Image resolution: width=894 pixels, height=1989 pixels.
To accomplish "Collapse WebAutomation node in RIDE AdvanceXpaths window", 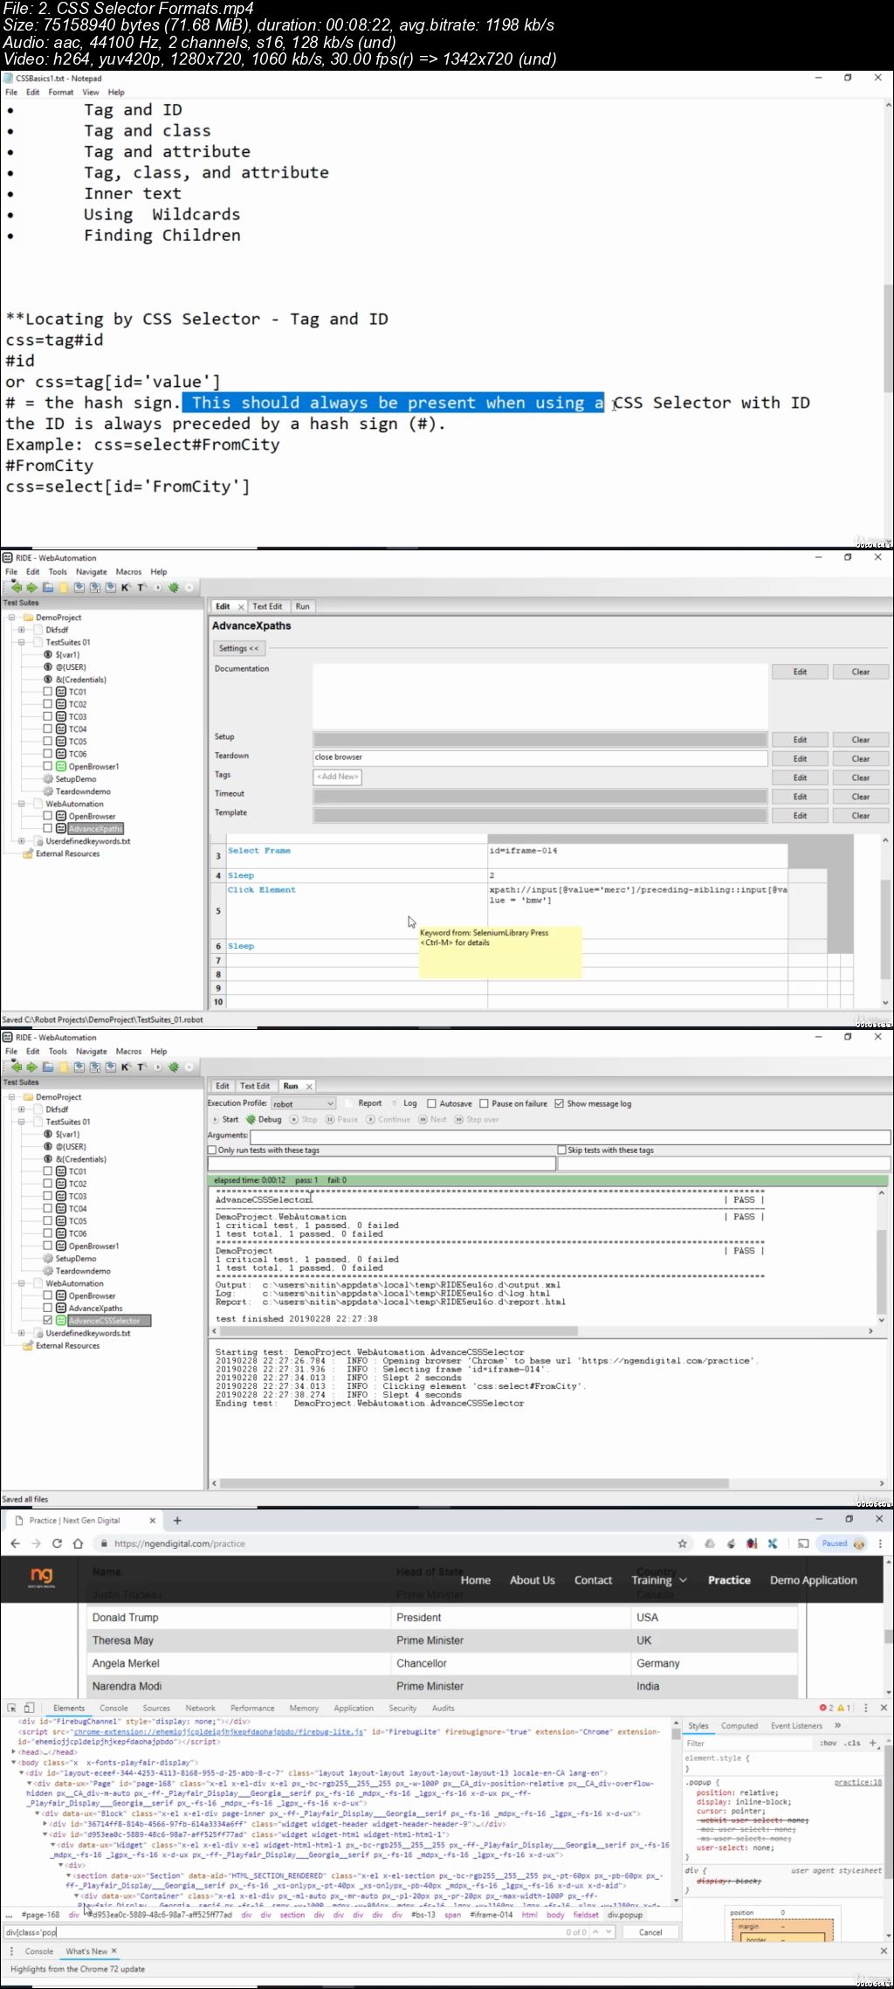I will click(x=22, y=804).
